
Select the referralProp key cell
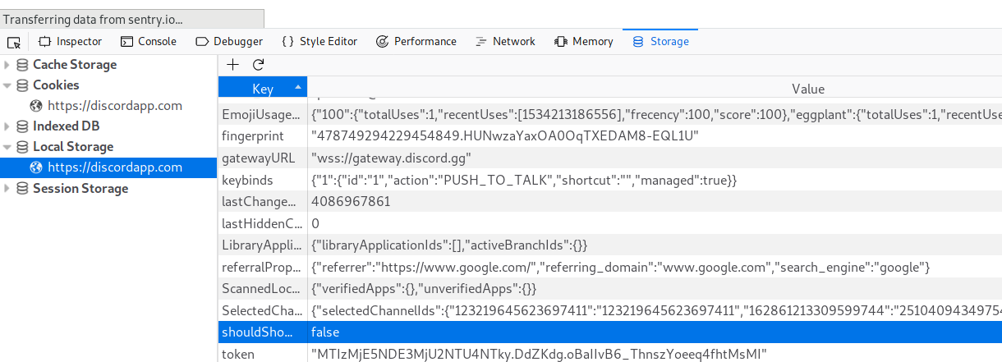coord(263,267)
